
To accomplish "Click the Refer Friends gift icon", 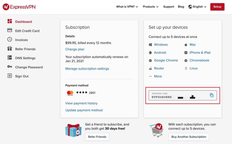I will (x=10, y=49).
